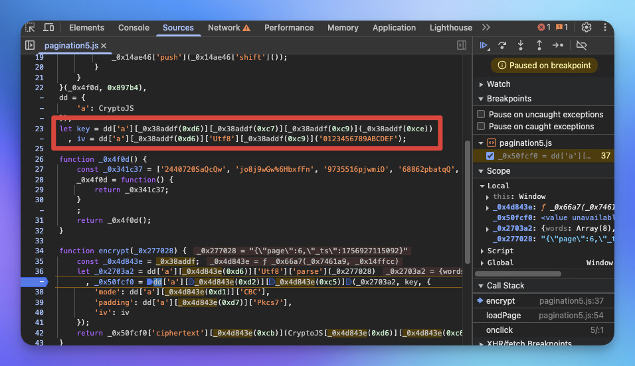635x366 pixels.
Task: Collapse the Call Stack section
Action: (x=481, y=286)
